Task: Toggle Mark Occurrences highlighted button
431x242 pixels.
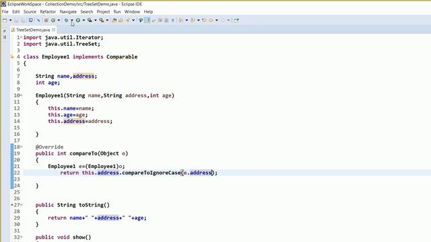Action: pyautogui.click(x=147, y=20)
